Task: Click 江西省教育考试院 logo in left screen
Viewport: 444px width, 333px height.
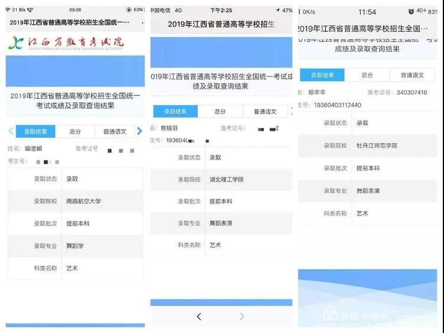Action: (66, 43)
